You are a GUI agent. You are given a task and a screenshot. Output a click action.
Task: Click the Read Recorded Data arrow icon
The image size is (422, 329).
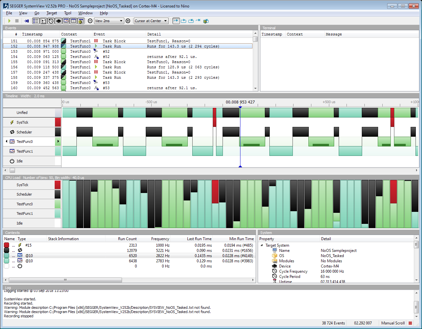click(x=26, y=21)
